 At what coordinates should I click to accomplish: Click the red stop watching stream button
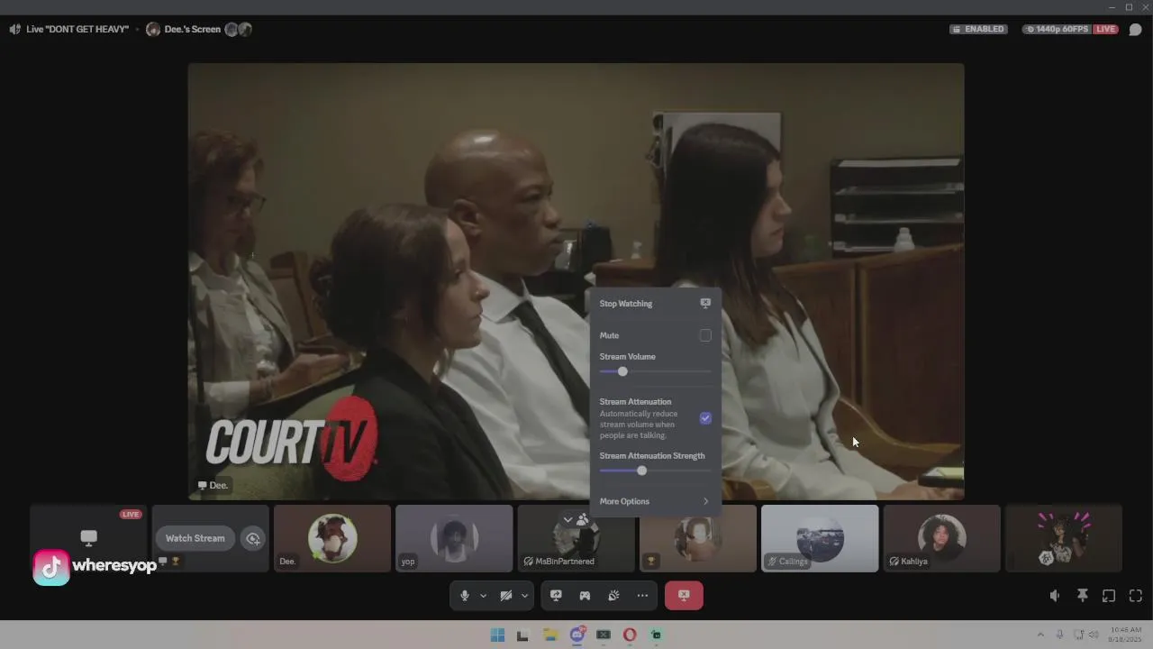click(684, 596)
